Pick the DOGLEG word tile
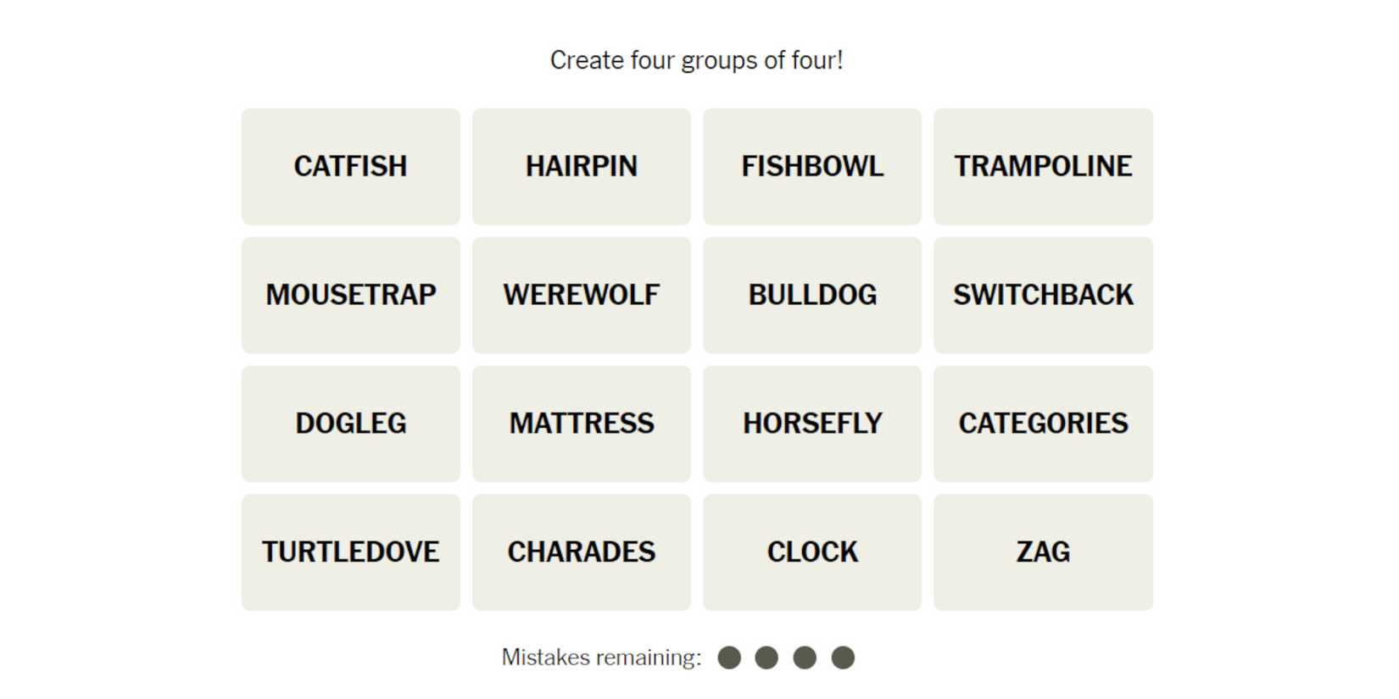The width and height of the screenshot is (1399, 699). pos(350,424)
